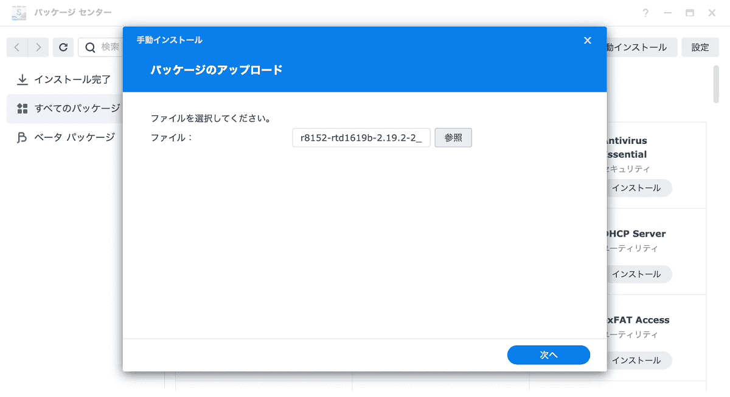Screen dimensions: 730x397
Task: Open ベータ パッケージ section
Action: click(x=63, y=138)
